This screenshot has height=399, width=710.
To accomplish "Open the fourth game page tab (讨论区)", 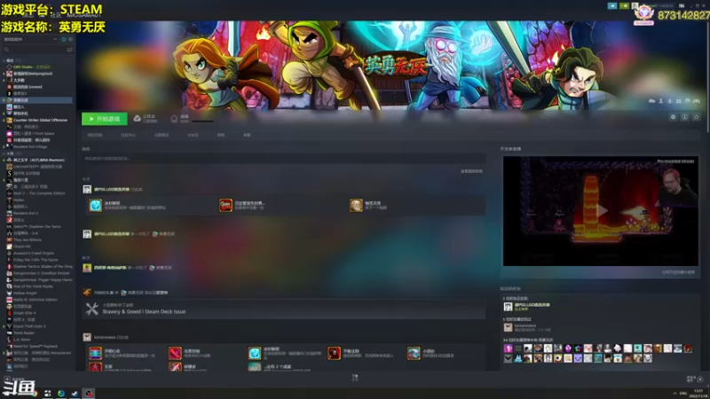I will click(x=193, y=136).
